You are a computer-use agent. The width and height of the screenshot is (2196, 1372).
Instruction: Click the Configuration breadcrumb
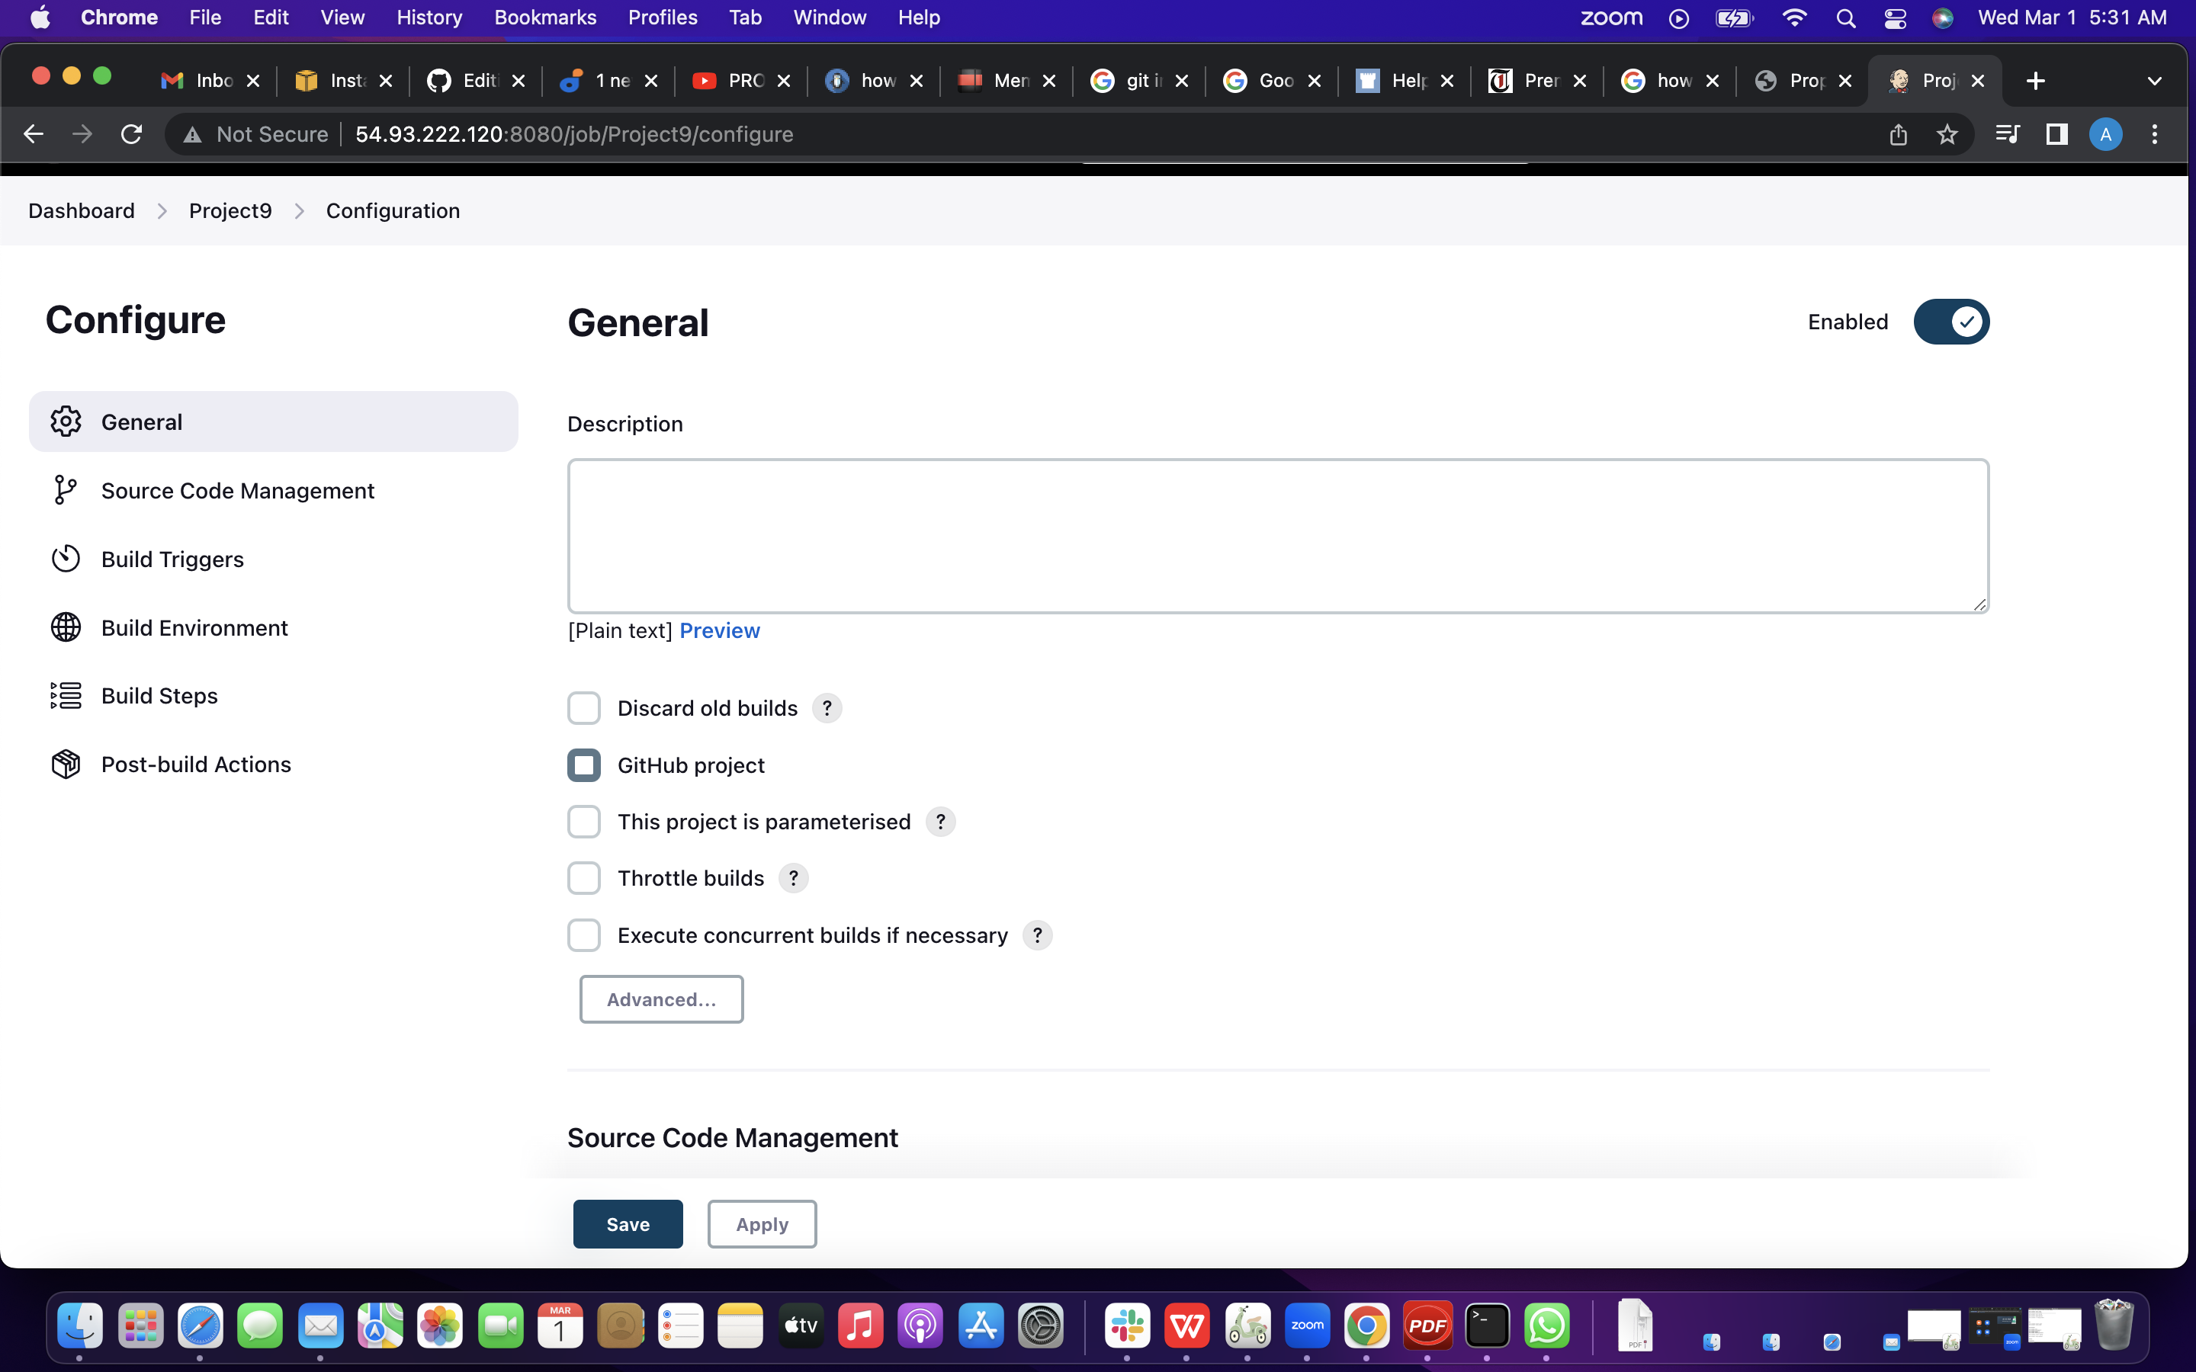393,210
